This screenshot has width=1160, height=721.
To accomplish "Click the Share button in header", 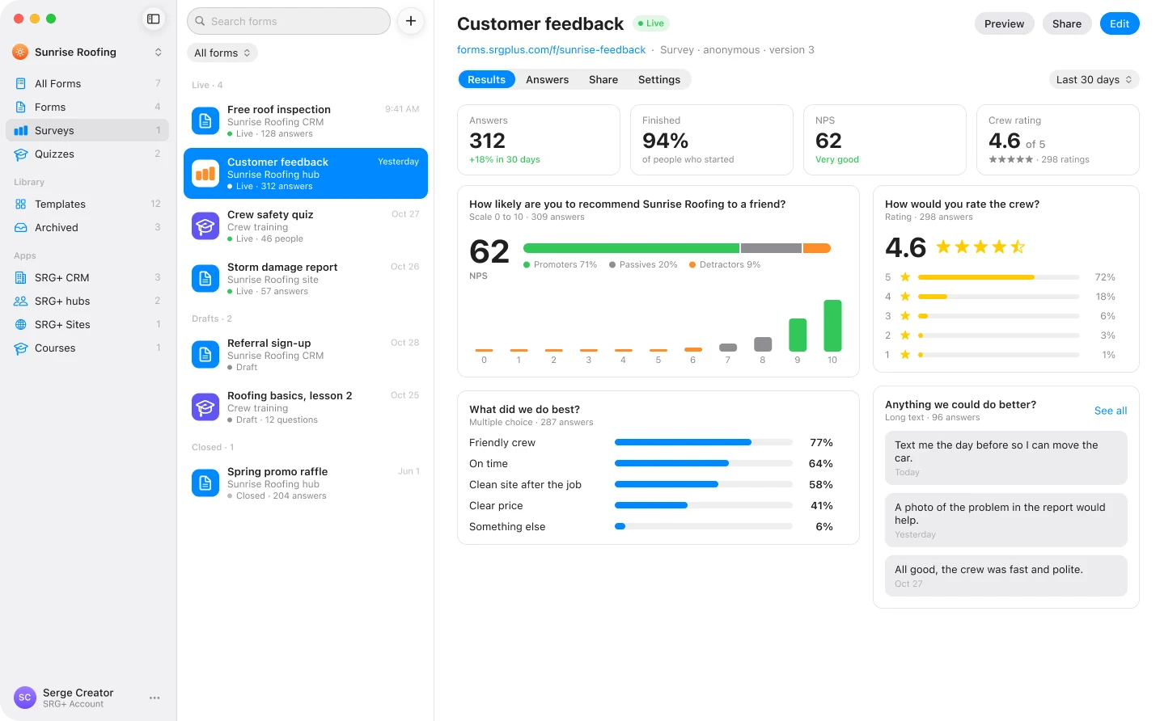I will (x=1067, y=23).
